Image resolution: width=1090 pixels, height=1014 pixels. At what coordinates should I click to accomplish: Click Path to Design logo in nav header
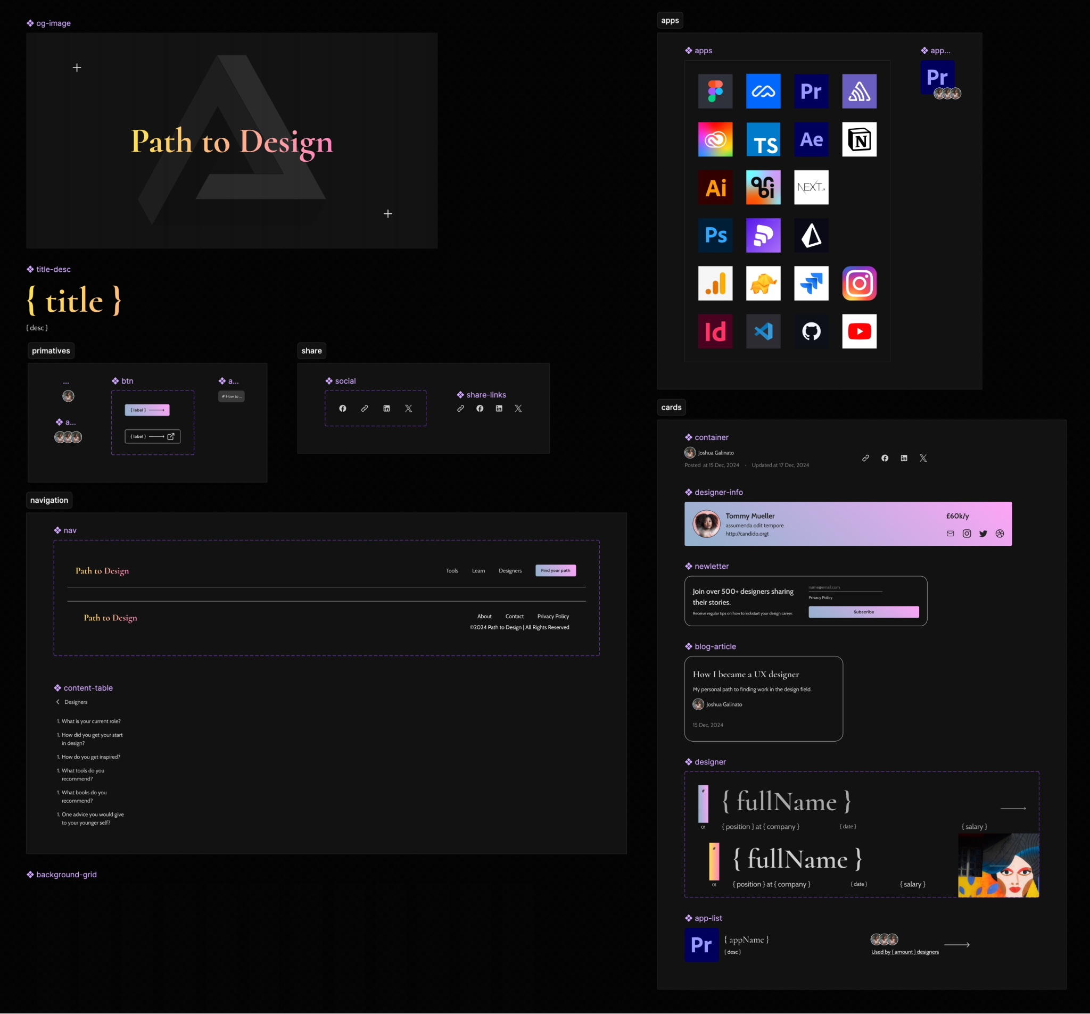102,571
